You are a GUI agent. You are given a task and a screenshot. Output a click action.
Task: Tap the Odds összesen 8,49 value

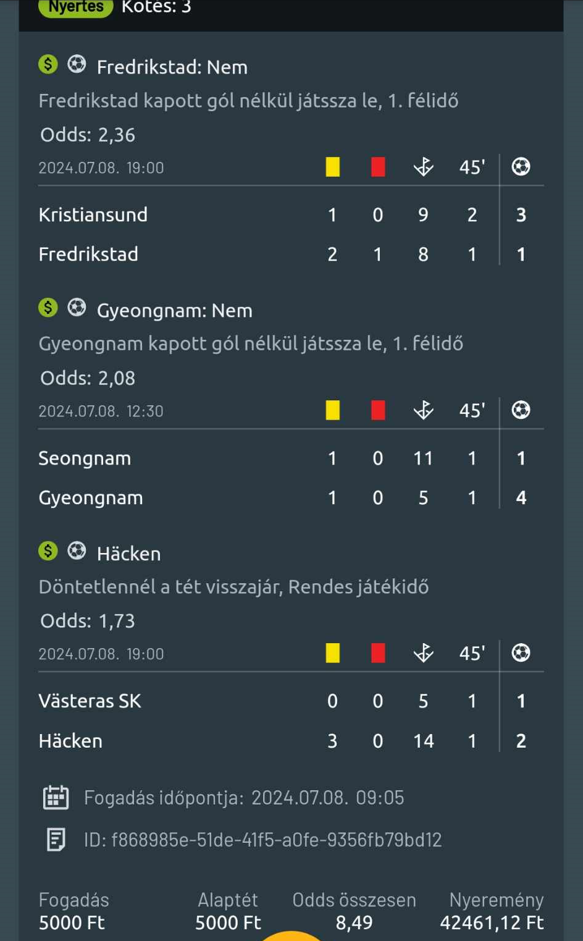point(354,922)
